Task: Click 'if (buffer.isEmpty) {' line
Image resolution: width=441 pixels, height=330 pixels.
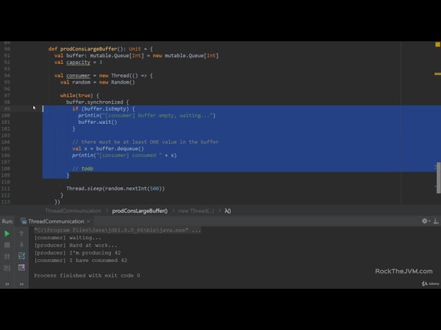Action: point(103,109)
